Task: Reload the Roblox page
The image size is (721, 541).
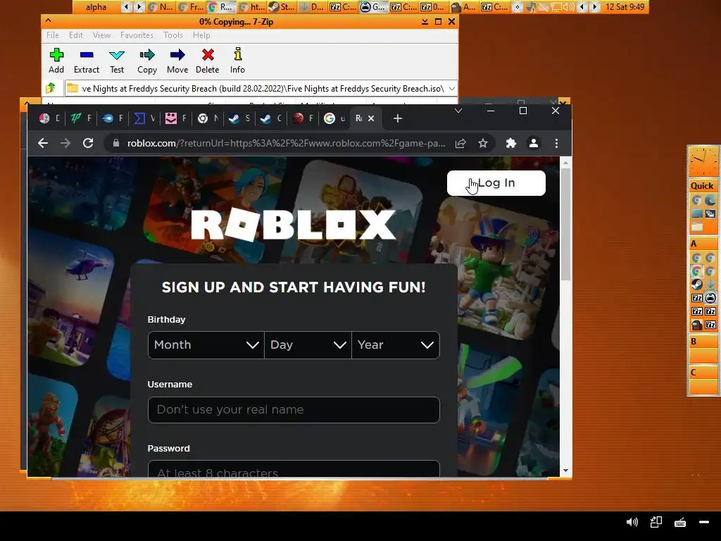Action: point(88,143)
